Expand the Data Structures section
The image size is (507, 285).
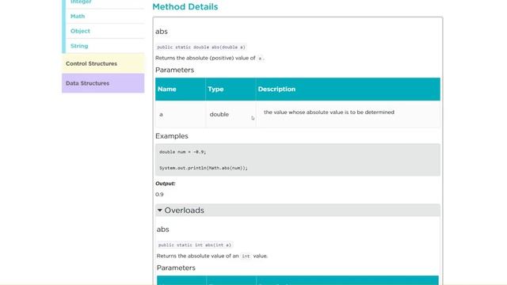pos(103,83)
